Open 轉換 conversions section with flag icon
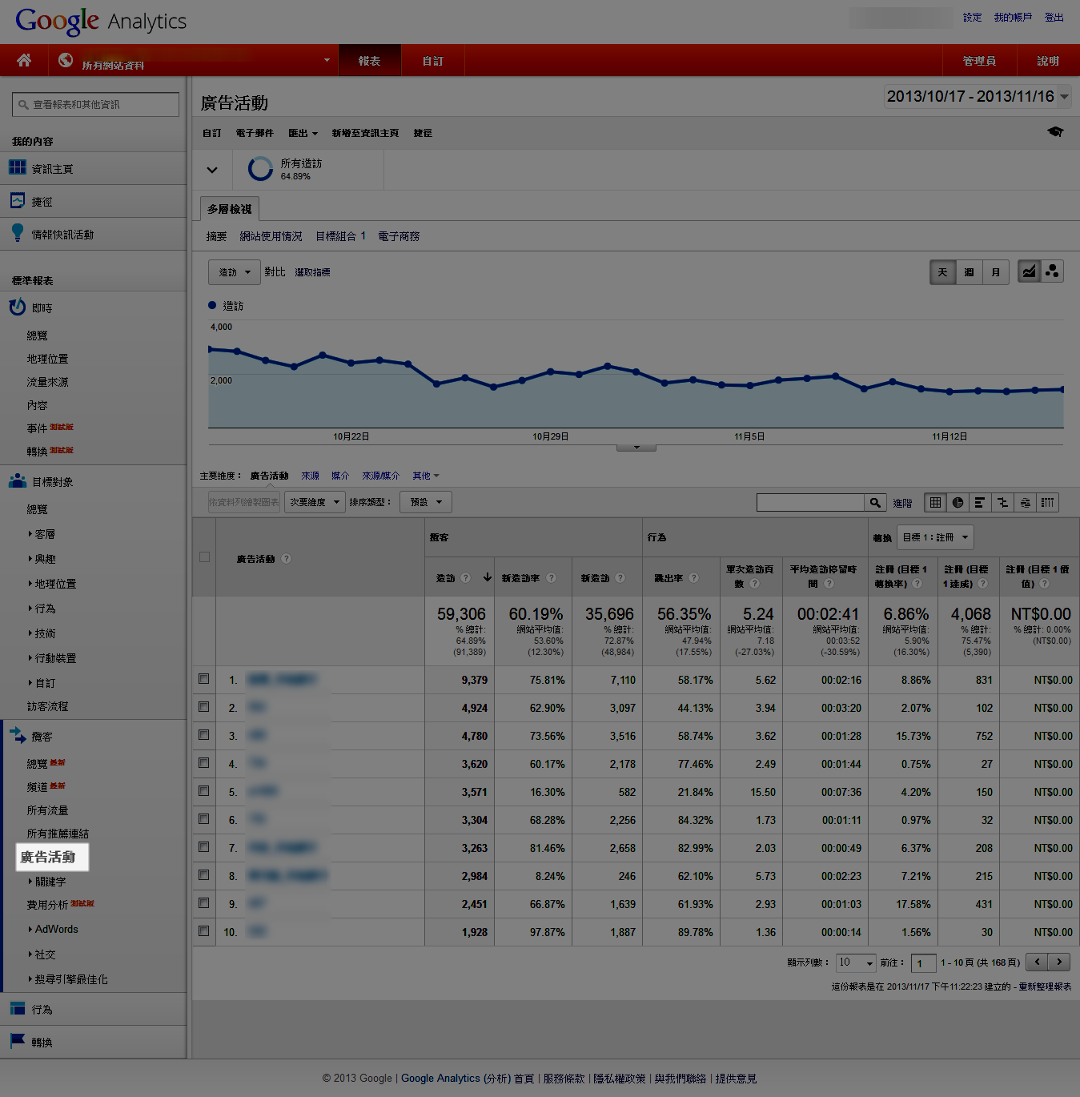The height and width of the screenshot is (1097, 1080). point(93,1042)
